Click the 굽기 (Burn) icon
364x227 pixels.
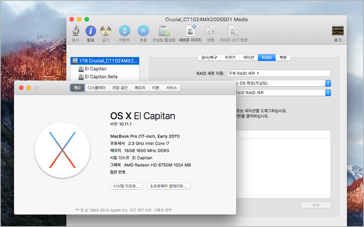pos(106,31)
